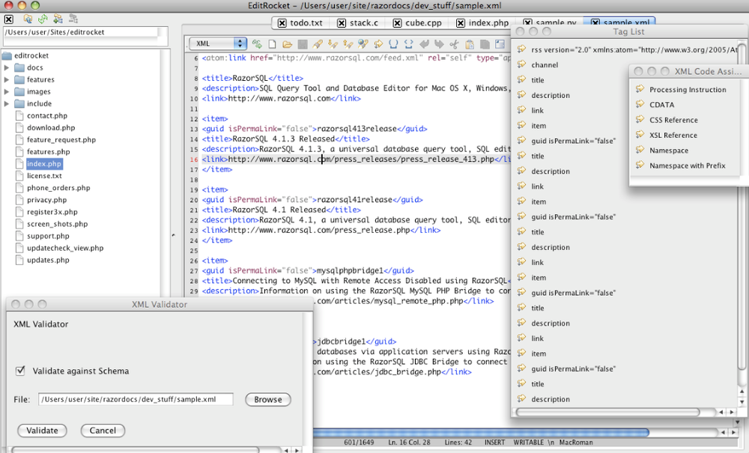
Task: Expand the features folder
Action: click(x=7, y=79)
